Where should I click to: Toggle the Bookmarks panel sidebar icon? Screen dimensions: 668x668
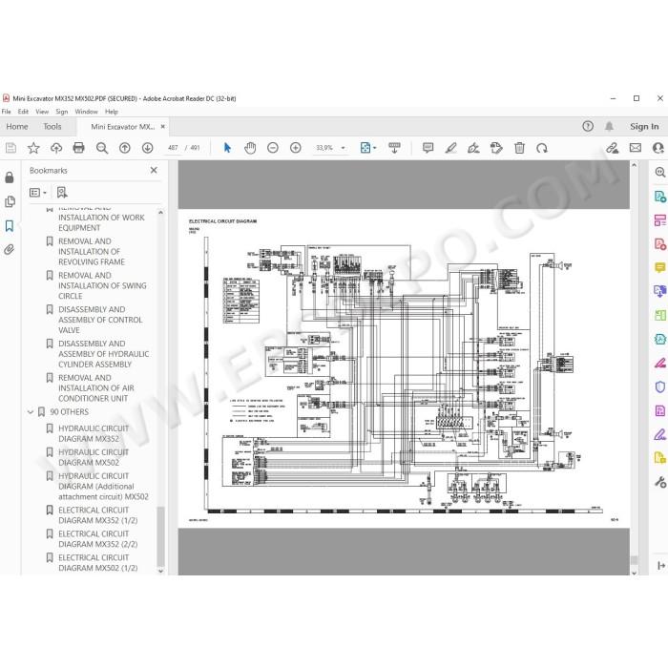(x=10, y=225)
